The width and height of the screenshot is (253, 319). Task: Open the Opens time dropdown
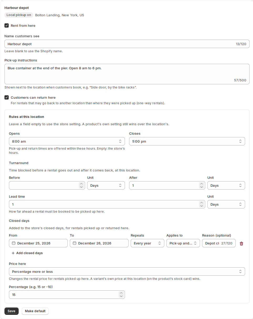67,141
